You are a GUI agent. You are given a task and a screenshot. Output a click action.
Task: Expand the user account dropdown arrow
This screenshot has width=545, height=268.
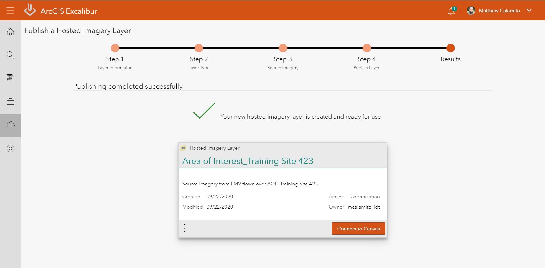pos(529,10)
